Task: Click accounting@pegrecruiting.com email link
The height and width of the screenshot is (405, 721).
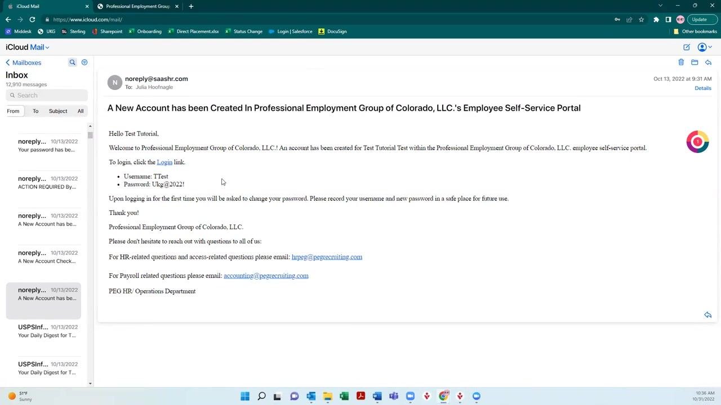Action: point(266,276)
